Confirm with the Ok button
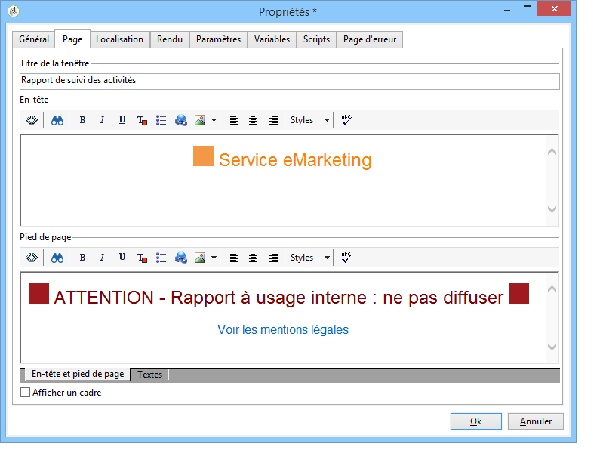Viewport: 606px width, 472px height. pyautogui.click(x=475, y=421)
